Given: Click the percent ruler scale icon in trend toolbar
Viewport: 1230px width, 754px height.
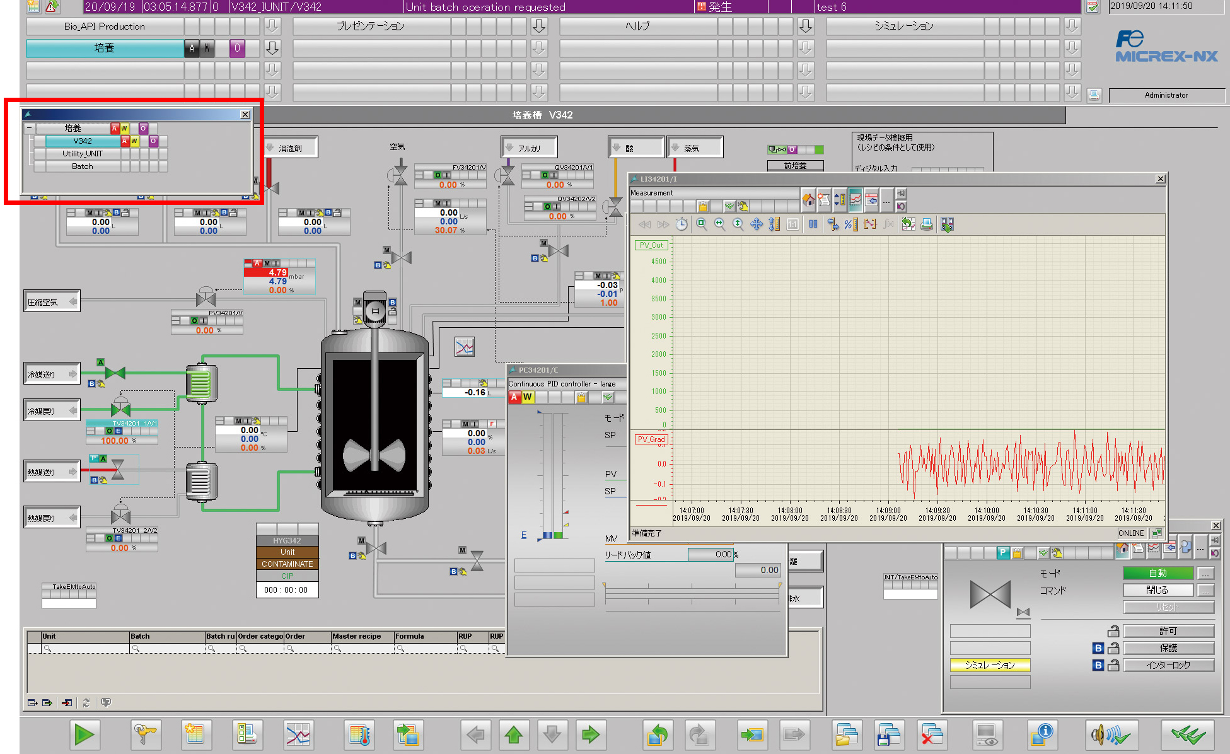Looking at the screenshot, I should [851, 224].
